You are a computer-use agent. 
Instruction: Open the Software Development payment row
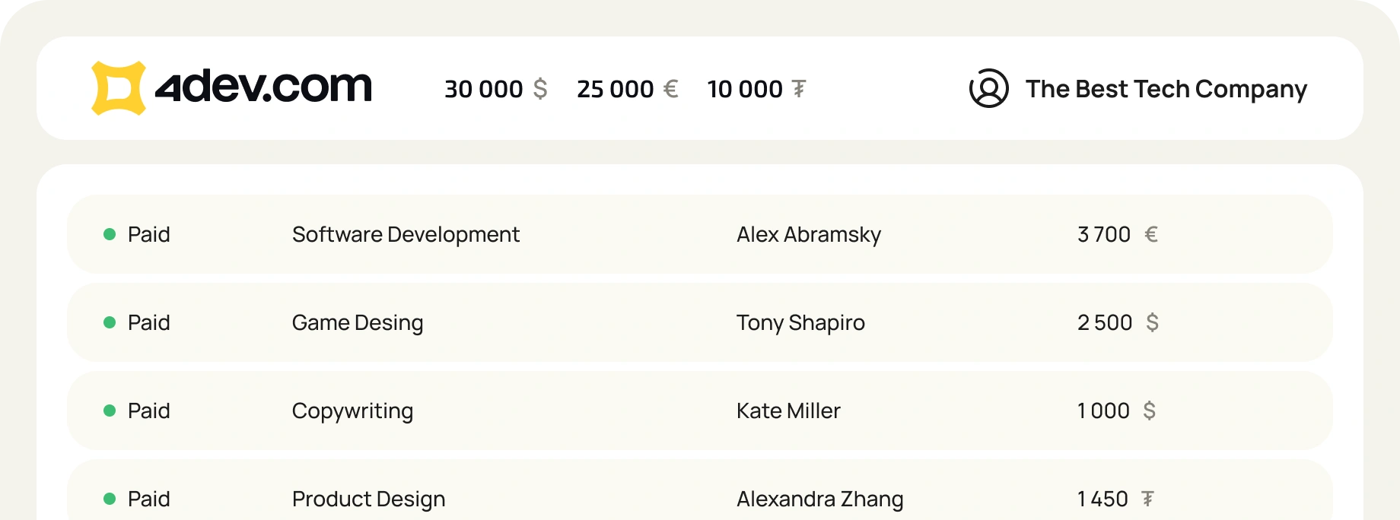406,234
